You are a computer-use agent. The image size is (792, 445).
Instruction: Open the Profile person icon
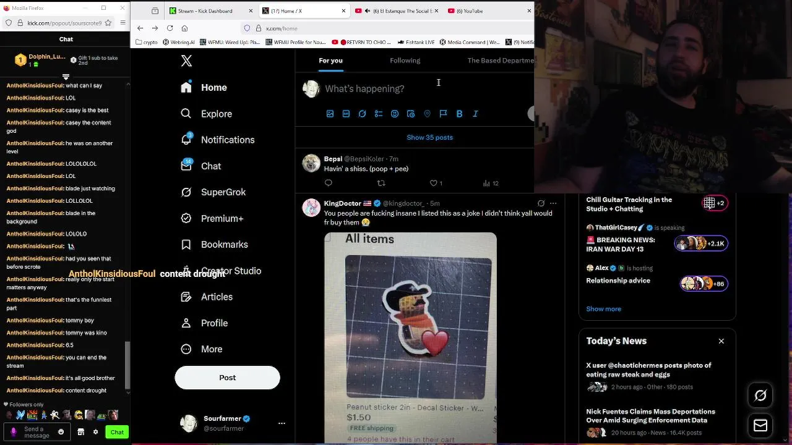point(186,323)
